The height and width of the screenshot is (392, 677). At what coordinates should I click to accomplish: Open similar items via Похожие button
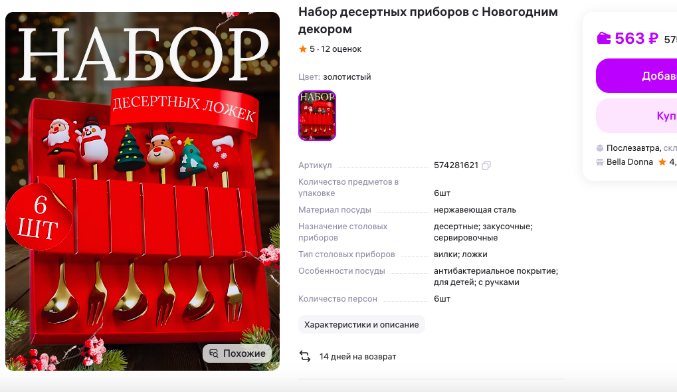(x=237, y=353)
